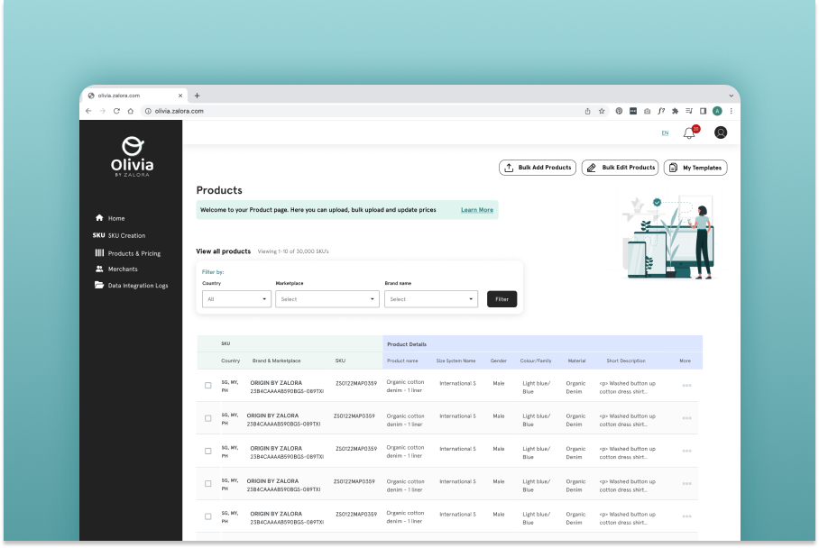Open more options for second product row
819x548 pixels.
(x=686, y=418)
